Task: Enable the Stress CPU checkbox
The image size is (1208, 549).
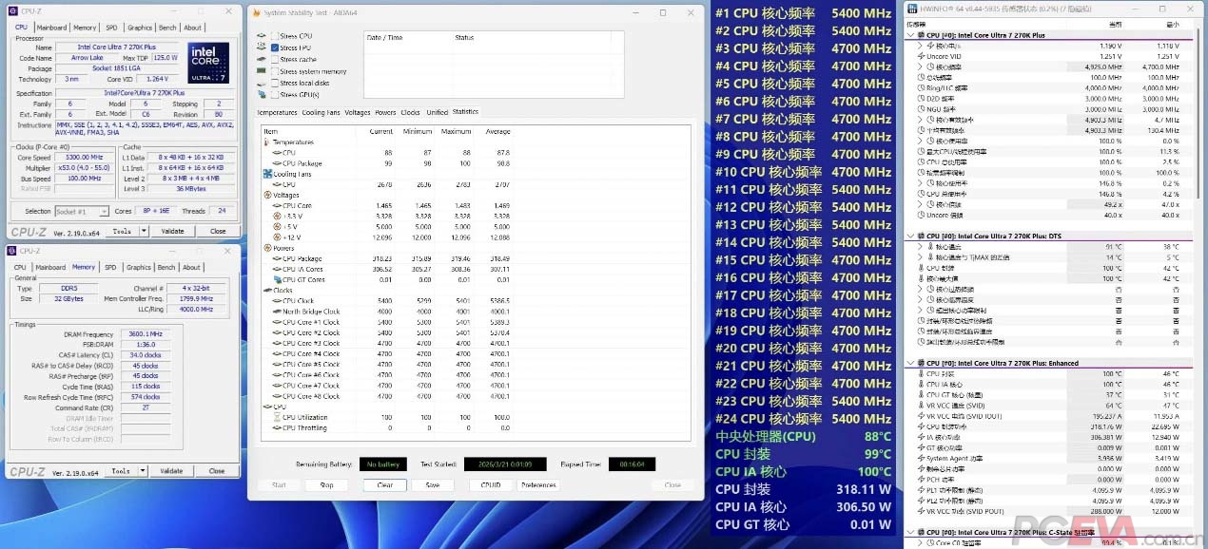Action: 274,36
